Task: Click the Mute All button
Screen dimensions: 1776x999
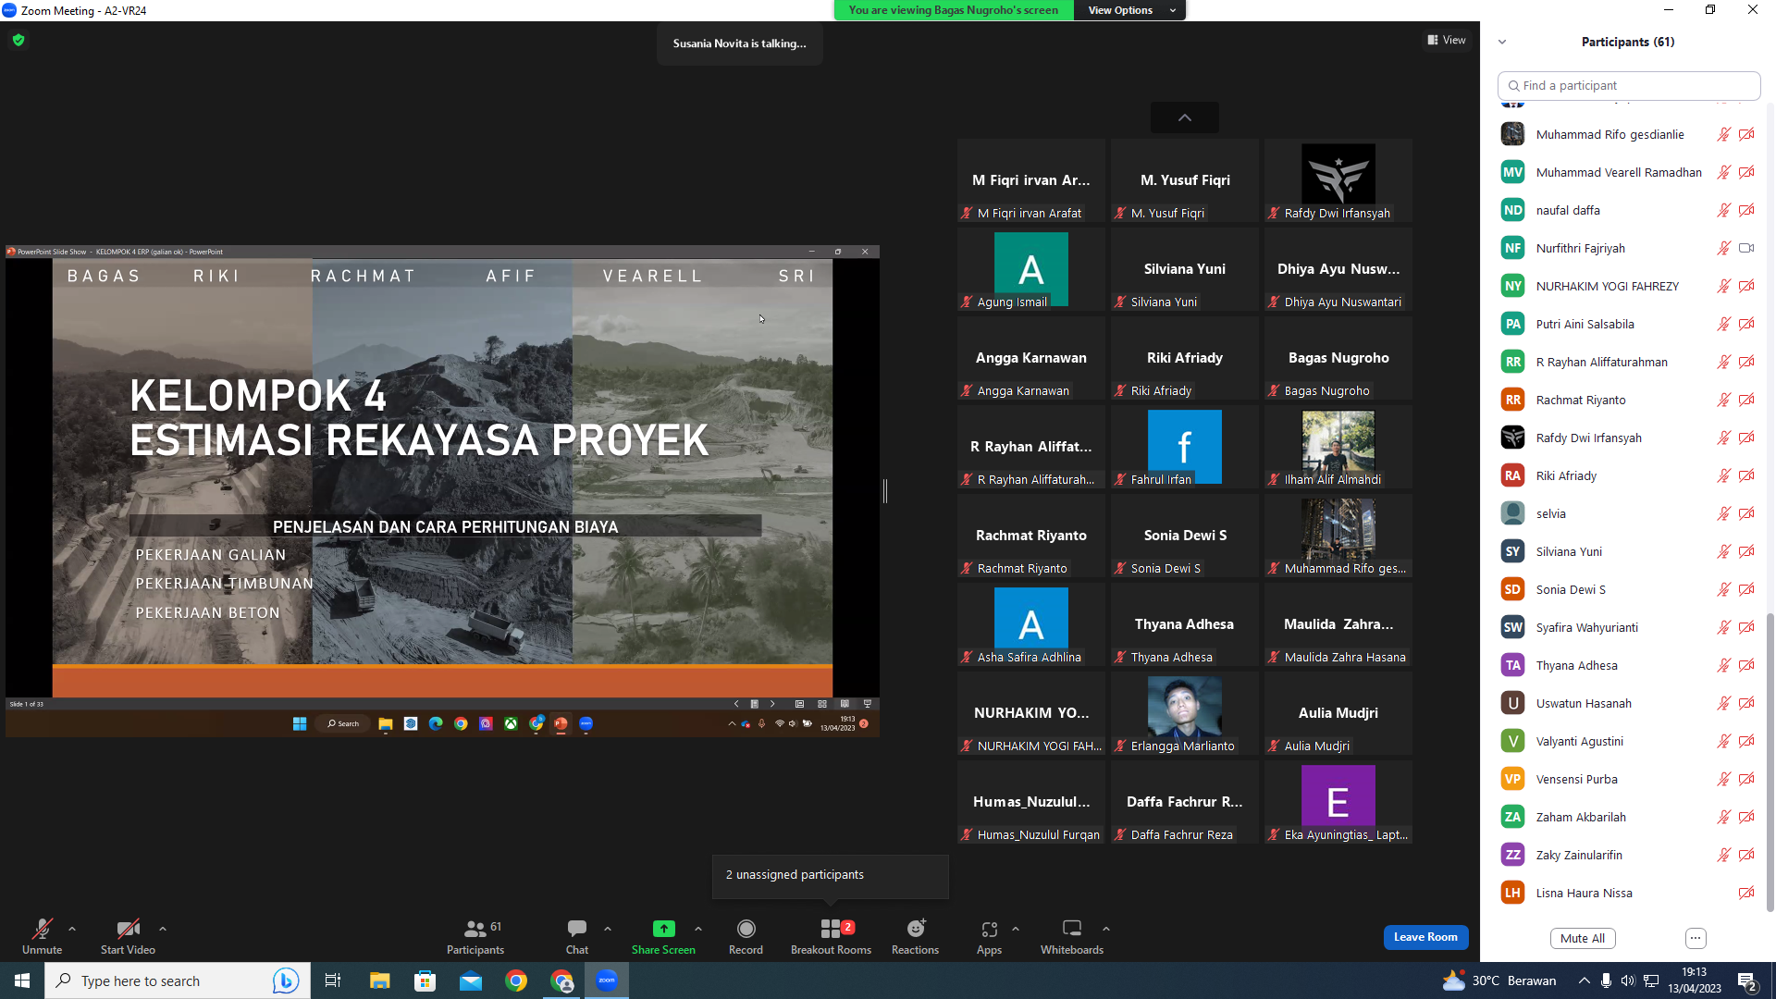Action: click(x=1583, y=938)
